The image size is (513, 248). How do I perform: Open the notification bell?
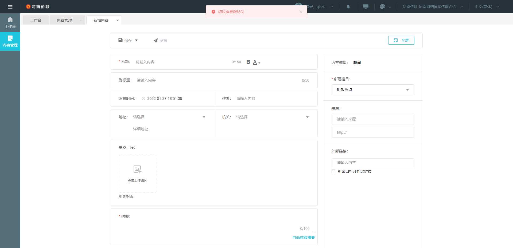pos(348,7)
